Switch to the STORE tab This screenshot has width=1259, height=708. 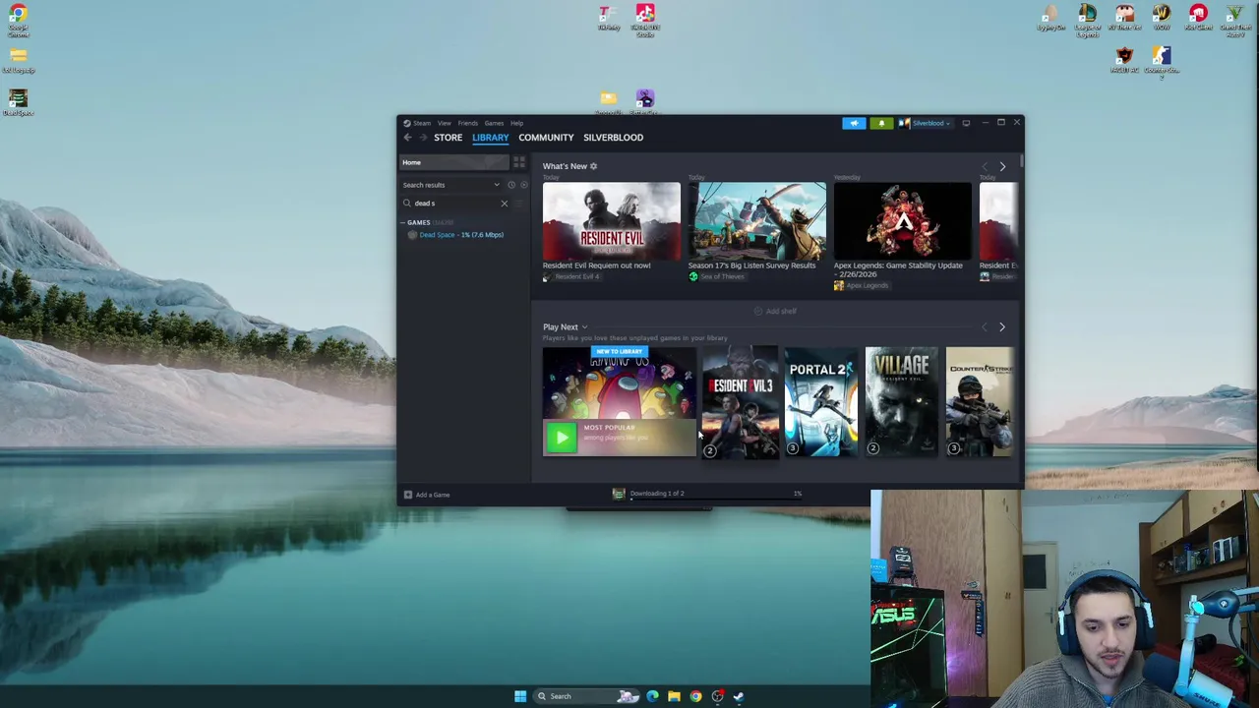coord(448,138)
